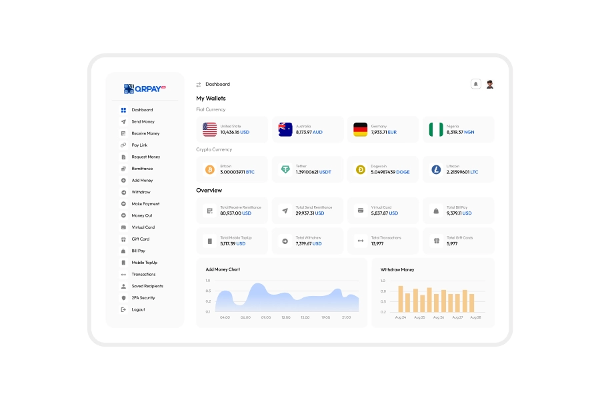Click the Bitcoin wallet icon

pos(210,169)
